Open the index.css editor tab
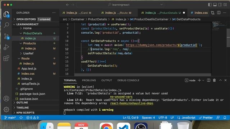Viewport: 230px width, 129px height. pyautogui.click(x=199, y=13)
